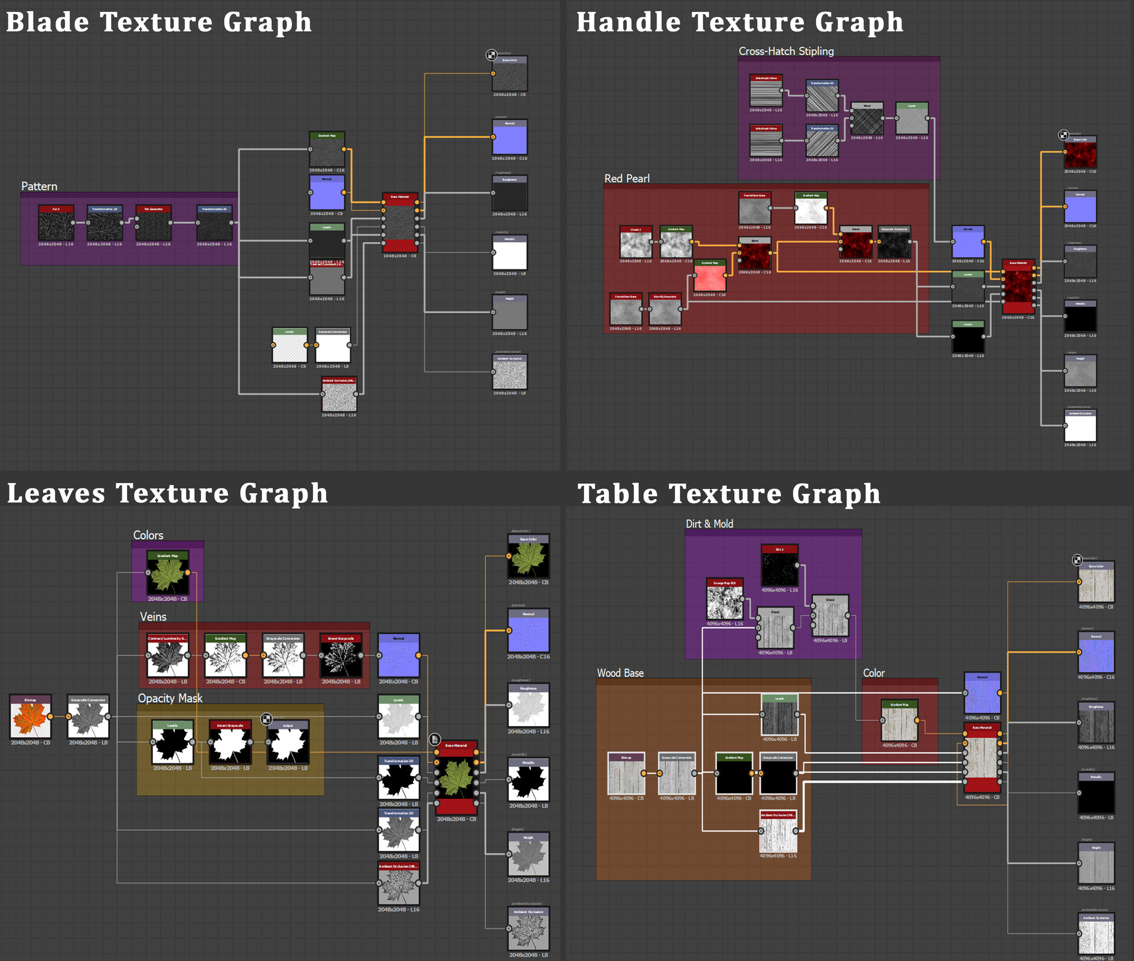The height and width of the screenshot is (961, 1134).
Task: Click the checker badge on blade Base Color output
Action: pyautogui.click(x=491, y=55)
